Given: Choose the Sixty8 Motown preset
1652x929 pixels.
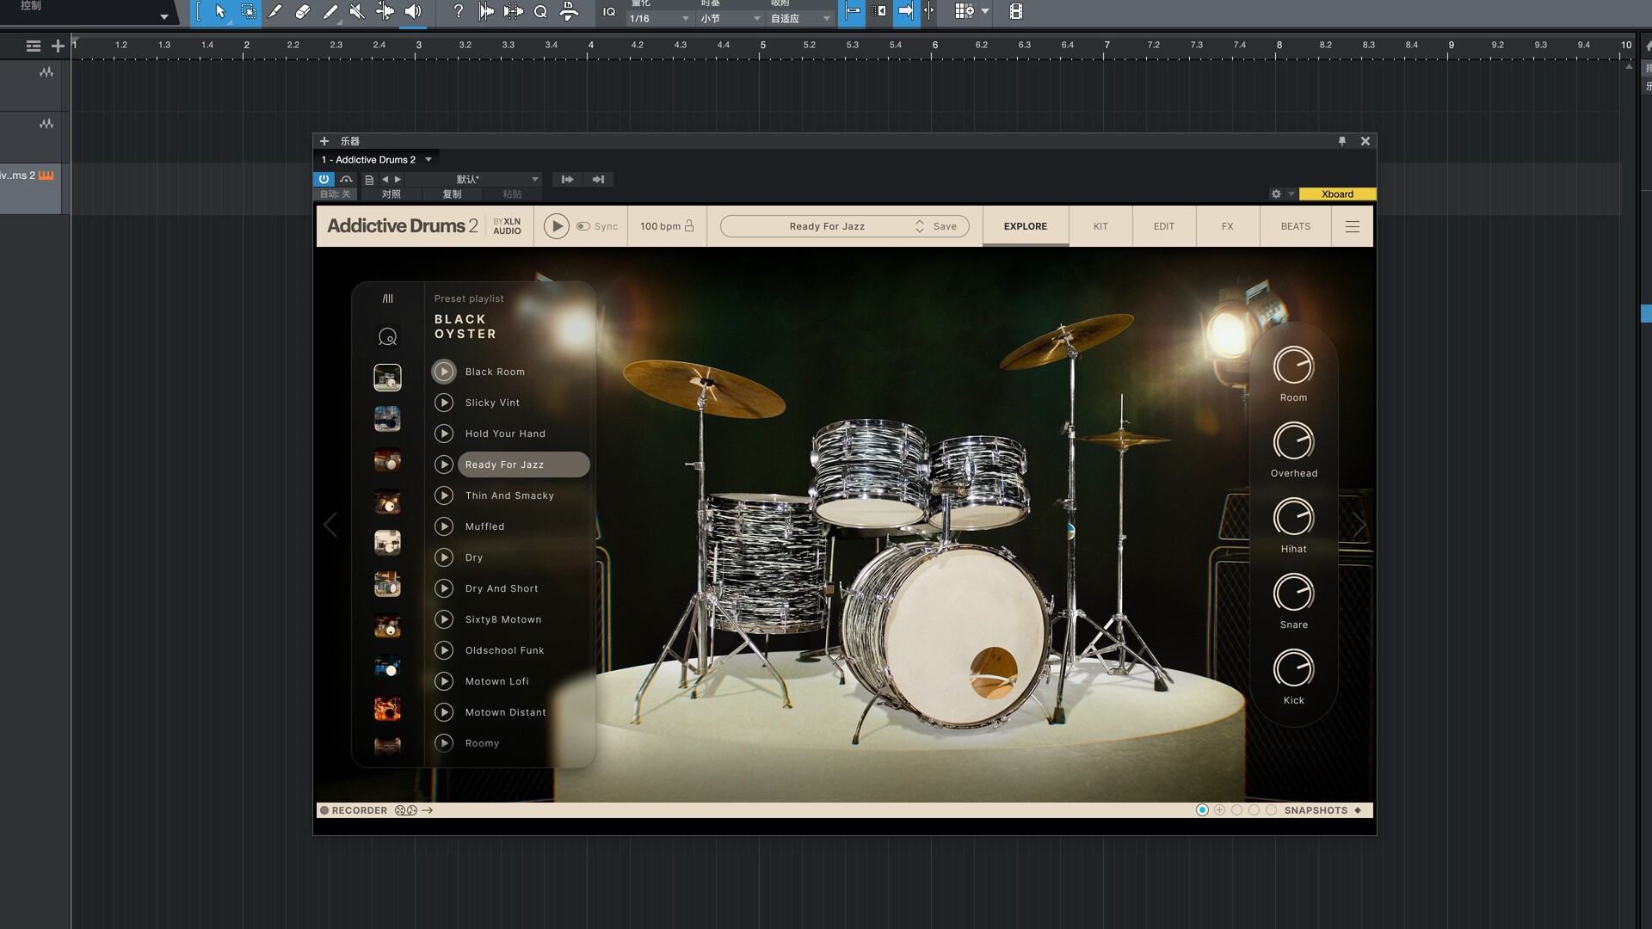Looking at the screenshot, I should pyautogui.click(x=503, y=619).
